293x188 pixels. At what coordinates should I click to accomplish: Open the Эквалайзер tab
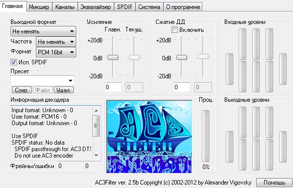tap(96, 7)
